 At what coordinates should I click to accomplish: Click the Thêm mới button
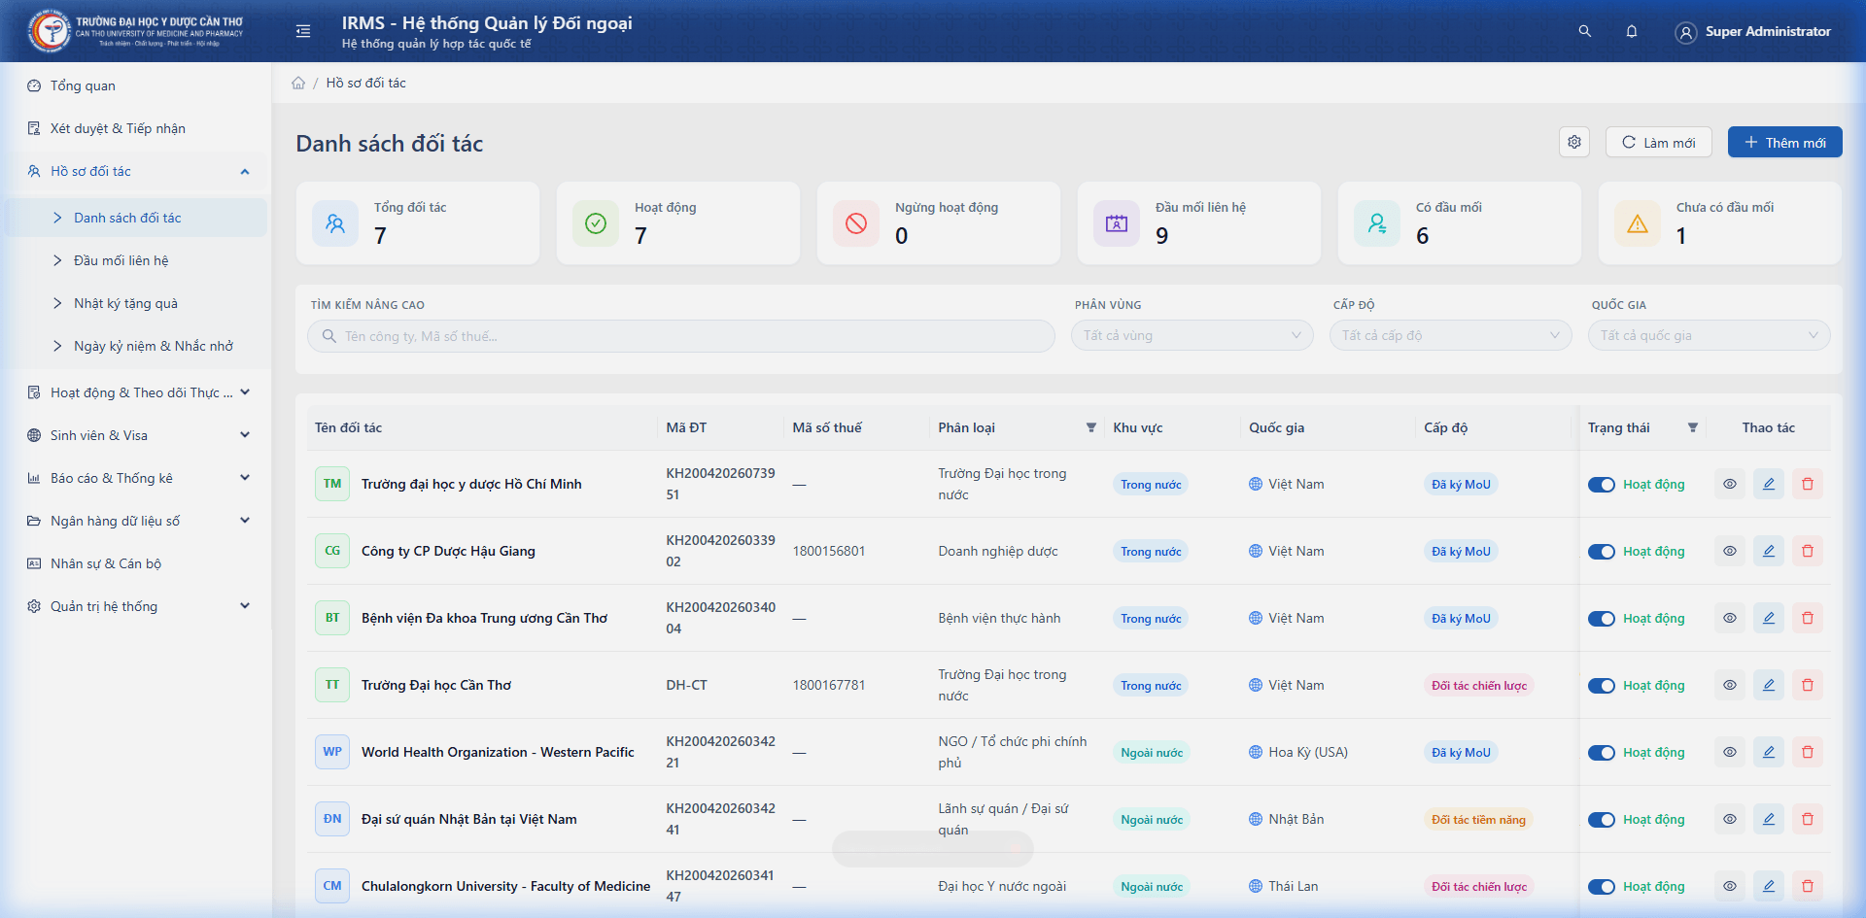(1784, 142)
